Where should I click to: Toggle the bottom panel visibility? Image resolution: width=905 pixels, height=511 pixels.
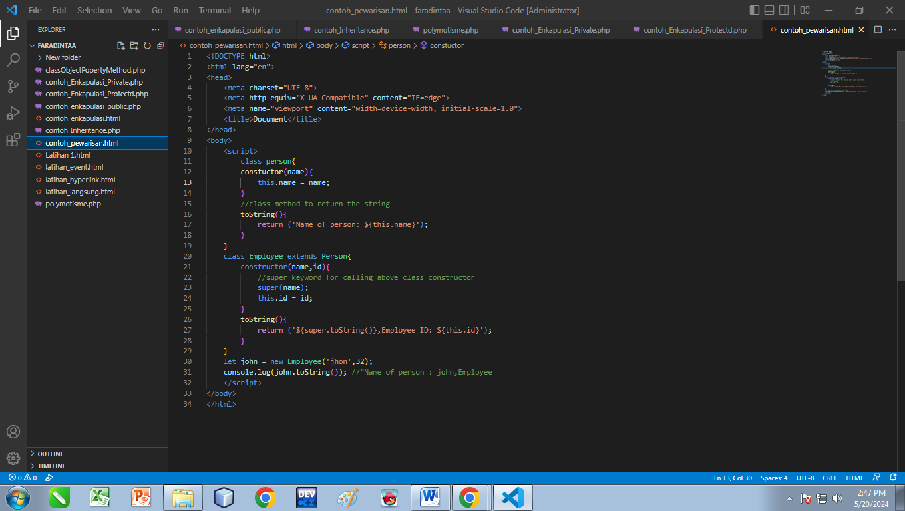(769, 10)
